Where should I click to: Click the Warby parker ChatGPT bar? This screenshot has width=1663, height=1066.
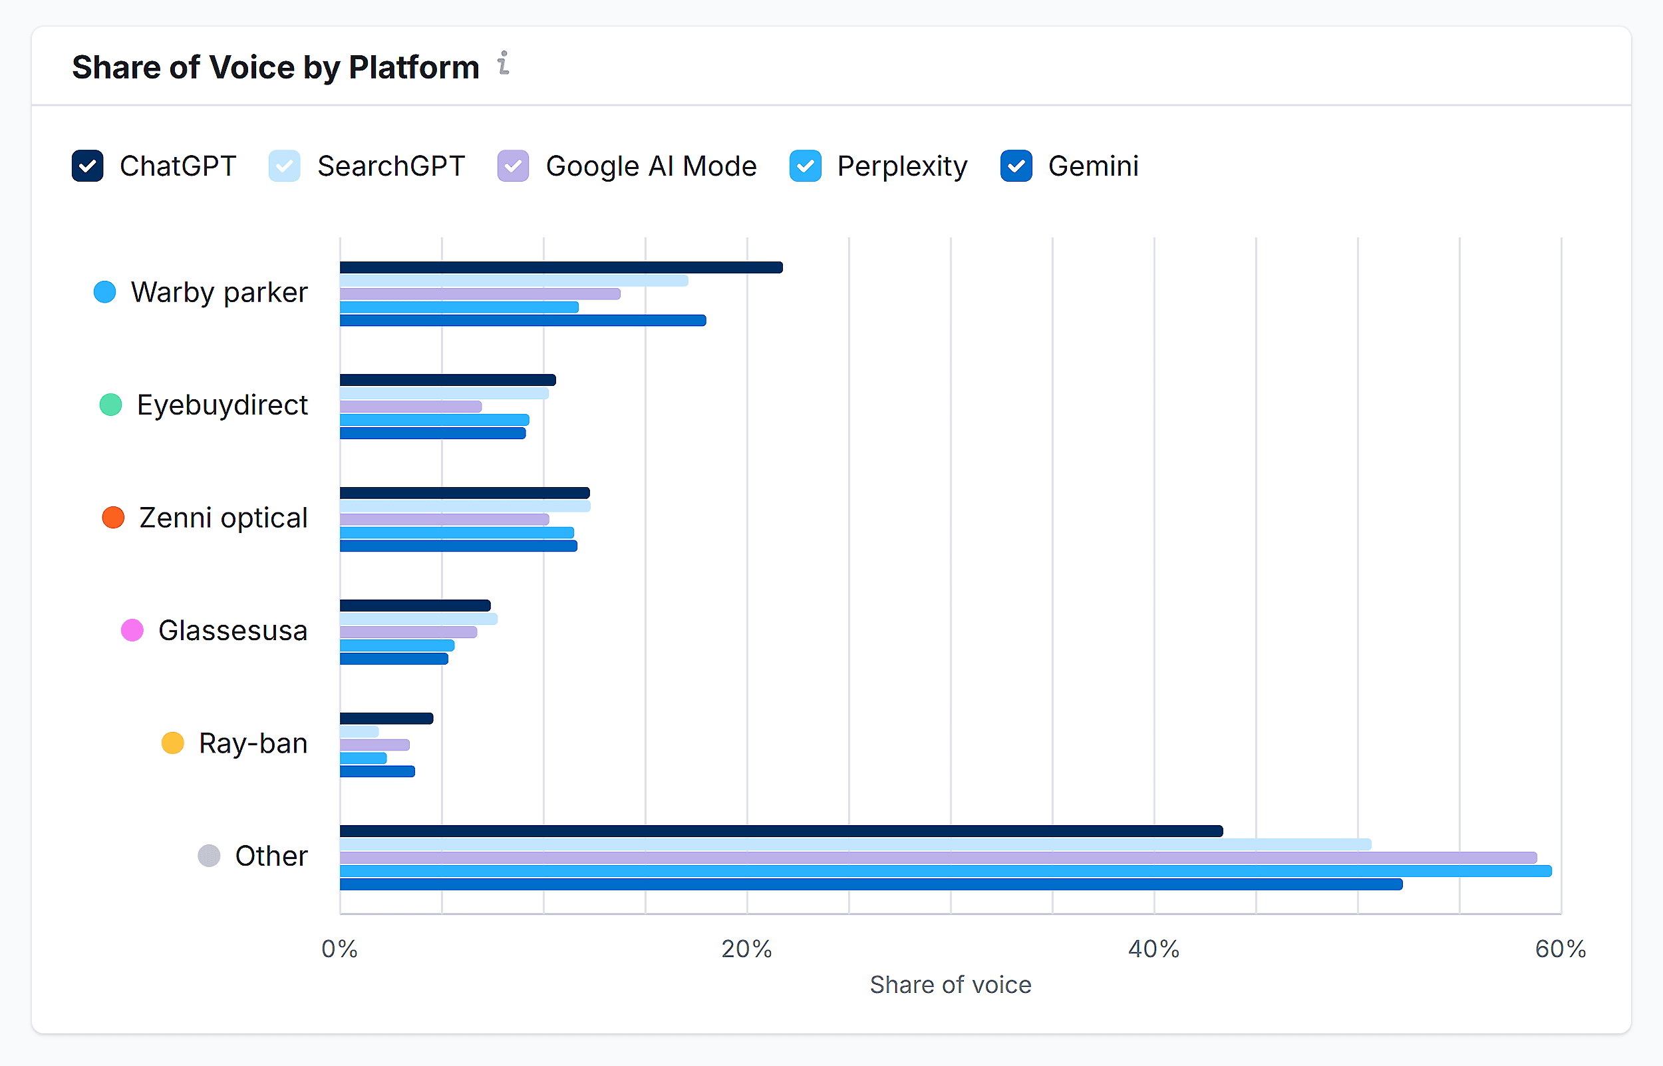coord(560,268)
